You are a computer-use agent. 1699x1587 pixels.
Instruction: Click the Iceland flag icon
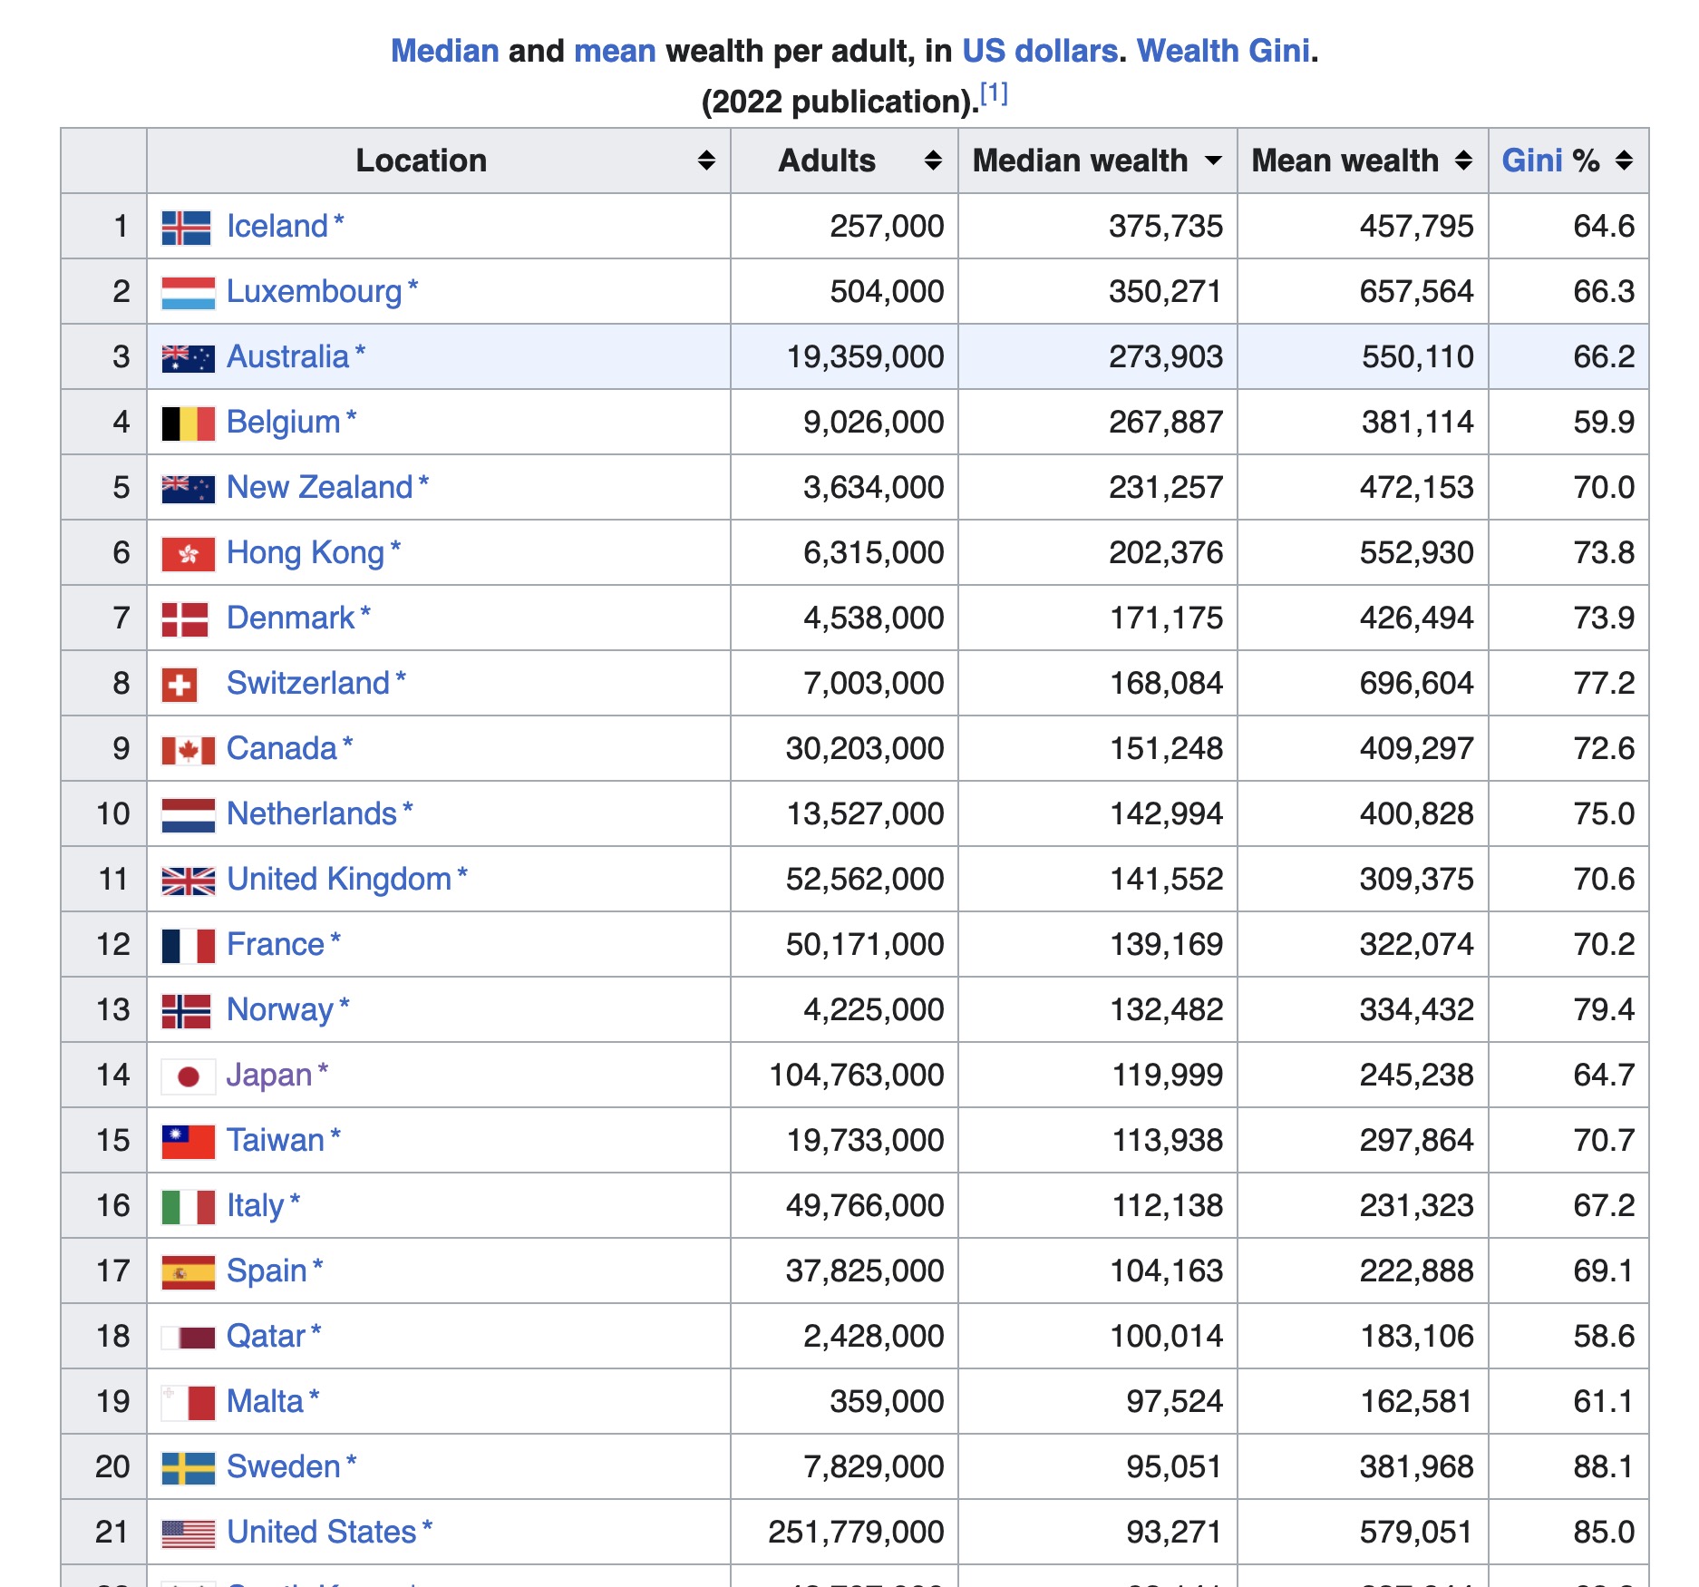point(186,228)
